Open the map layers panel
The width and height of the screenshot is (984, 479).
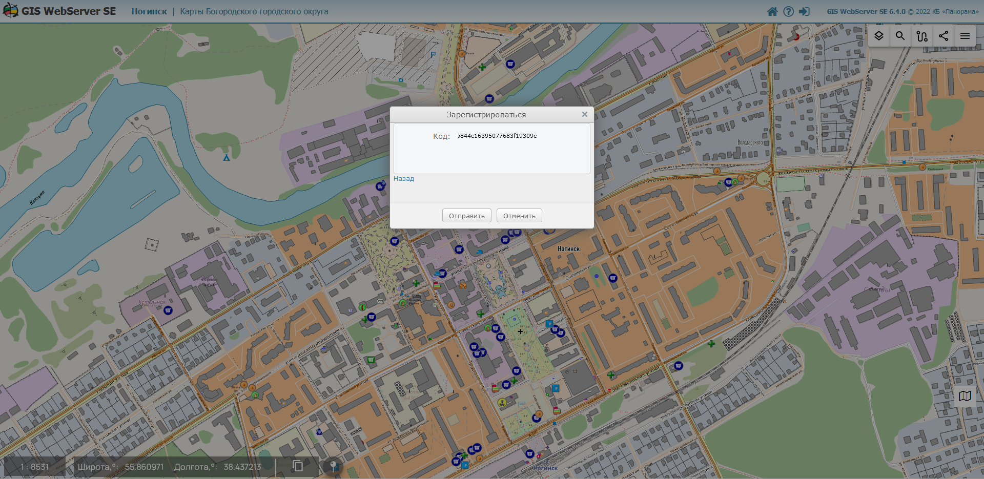click(x=879, y=36)
